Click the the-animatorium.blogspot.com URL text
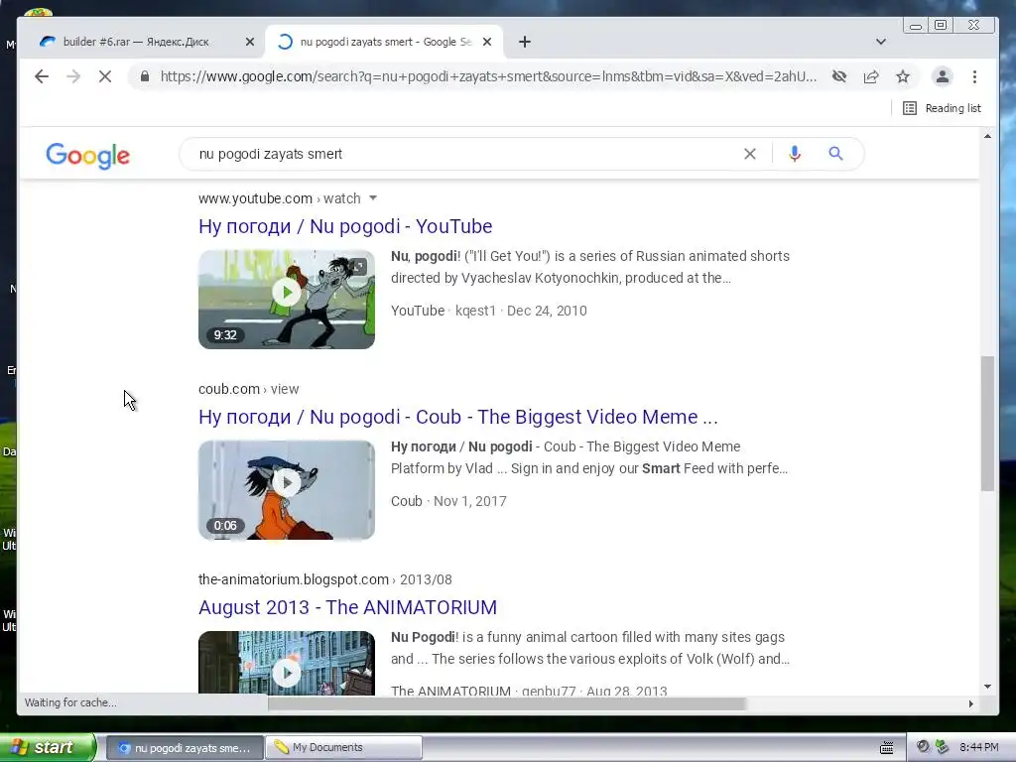 324,579
